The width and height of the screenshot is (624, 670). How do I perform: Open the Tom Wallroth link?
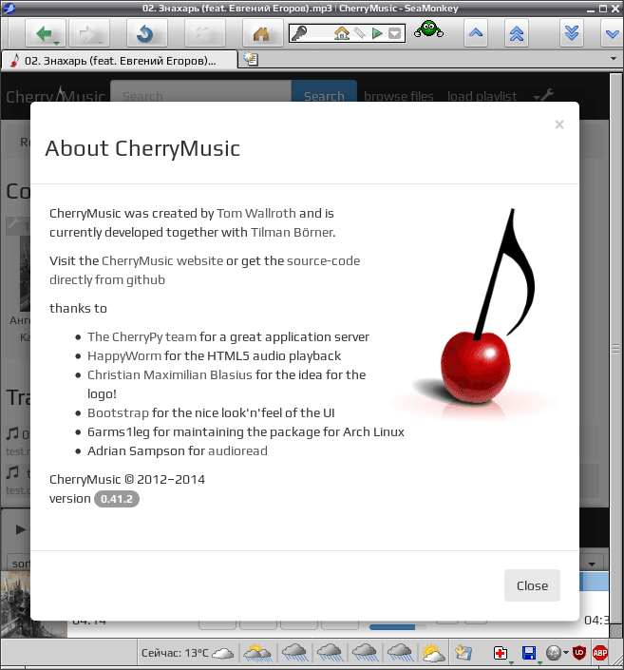[256, 213]
